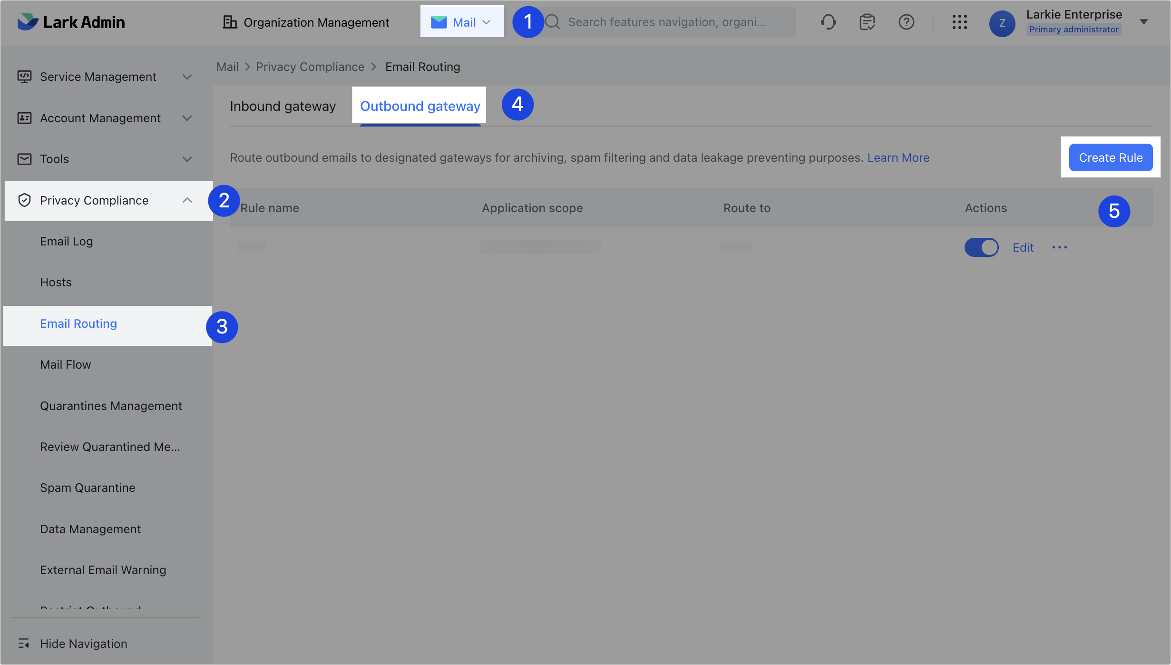Open the Learn More link

coord(898,157)
